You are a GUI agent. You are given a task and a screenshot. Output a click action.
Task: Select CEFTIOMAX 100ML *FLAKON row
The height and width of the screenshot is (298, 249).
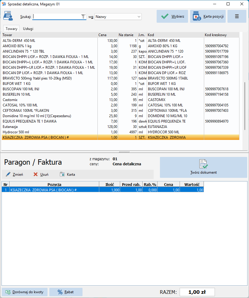(x=120, y=111)
